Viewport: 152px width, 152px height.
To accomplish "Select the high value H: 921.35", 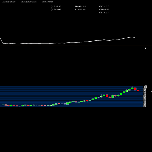I will 80,6.
